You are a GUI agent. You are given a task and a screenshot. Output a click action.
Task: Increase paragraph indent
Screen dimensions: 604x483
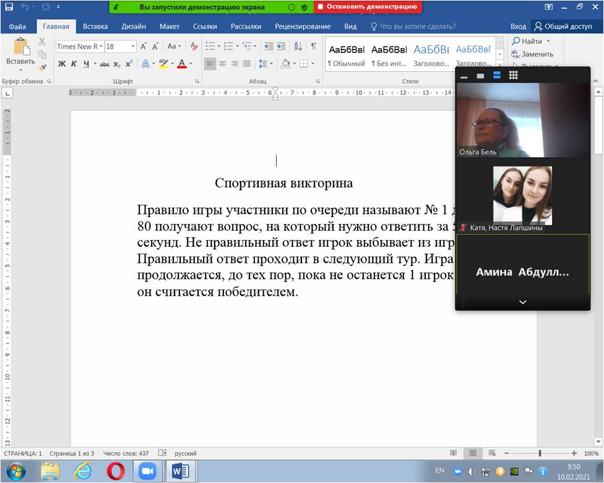[282, 46]
